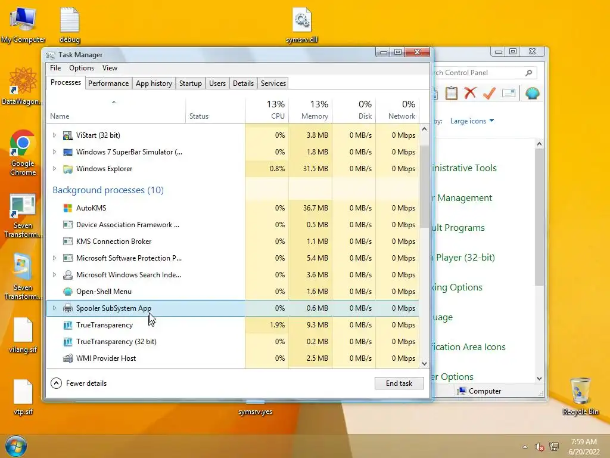The image size is (610, 458).
Task: Click the shell icon in Control Panel toolbar
Action: (532, 93)
